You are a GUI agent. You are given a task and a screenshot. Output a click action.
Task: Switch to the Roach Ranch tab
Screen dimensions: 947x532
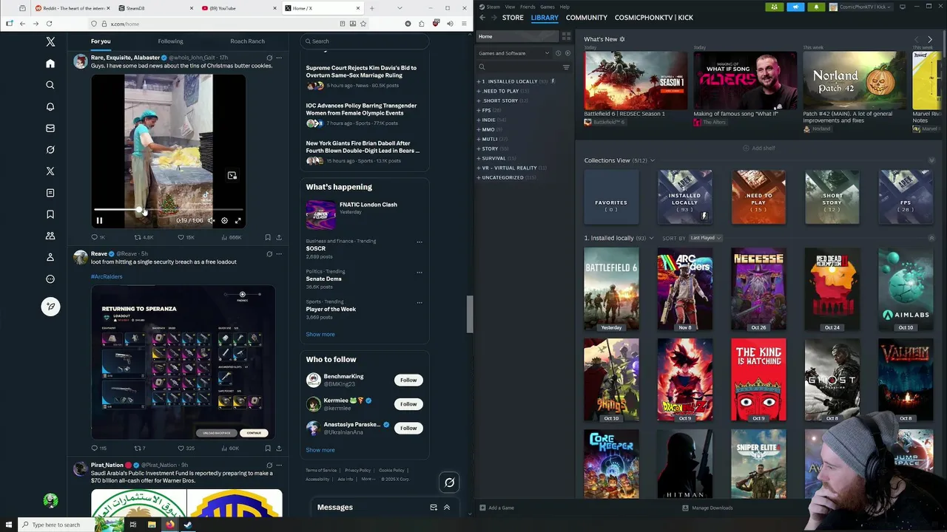click(x=247, y=41)
